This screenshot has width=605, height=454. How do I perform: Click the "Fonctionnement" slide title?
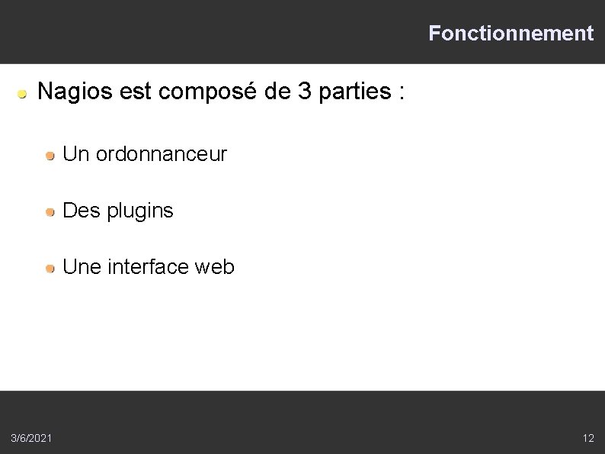511,34
